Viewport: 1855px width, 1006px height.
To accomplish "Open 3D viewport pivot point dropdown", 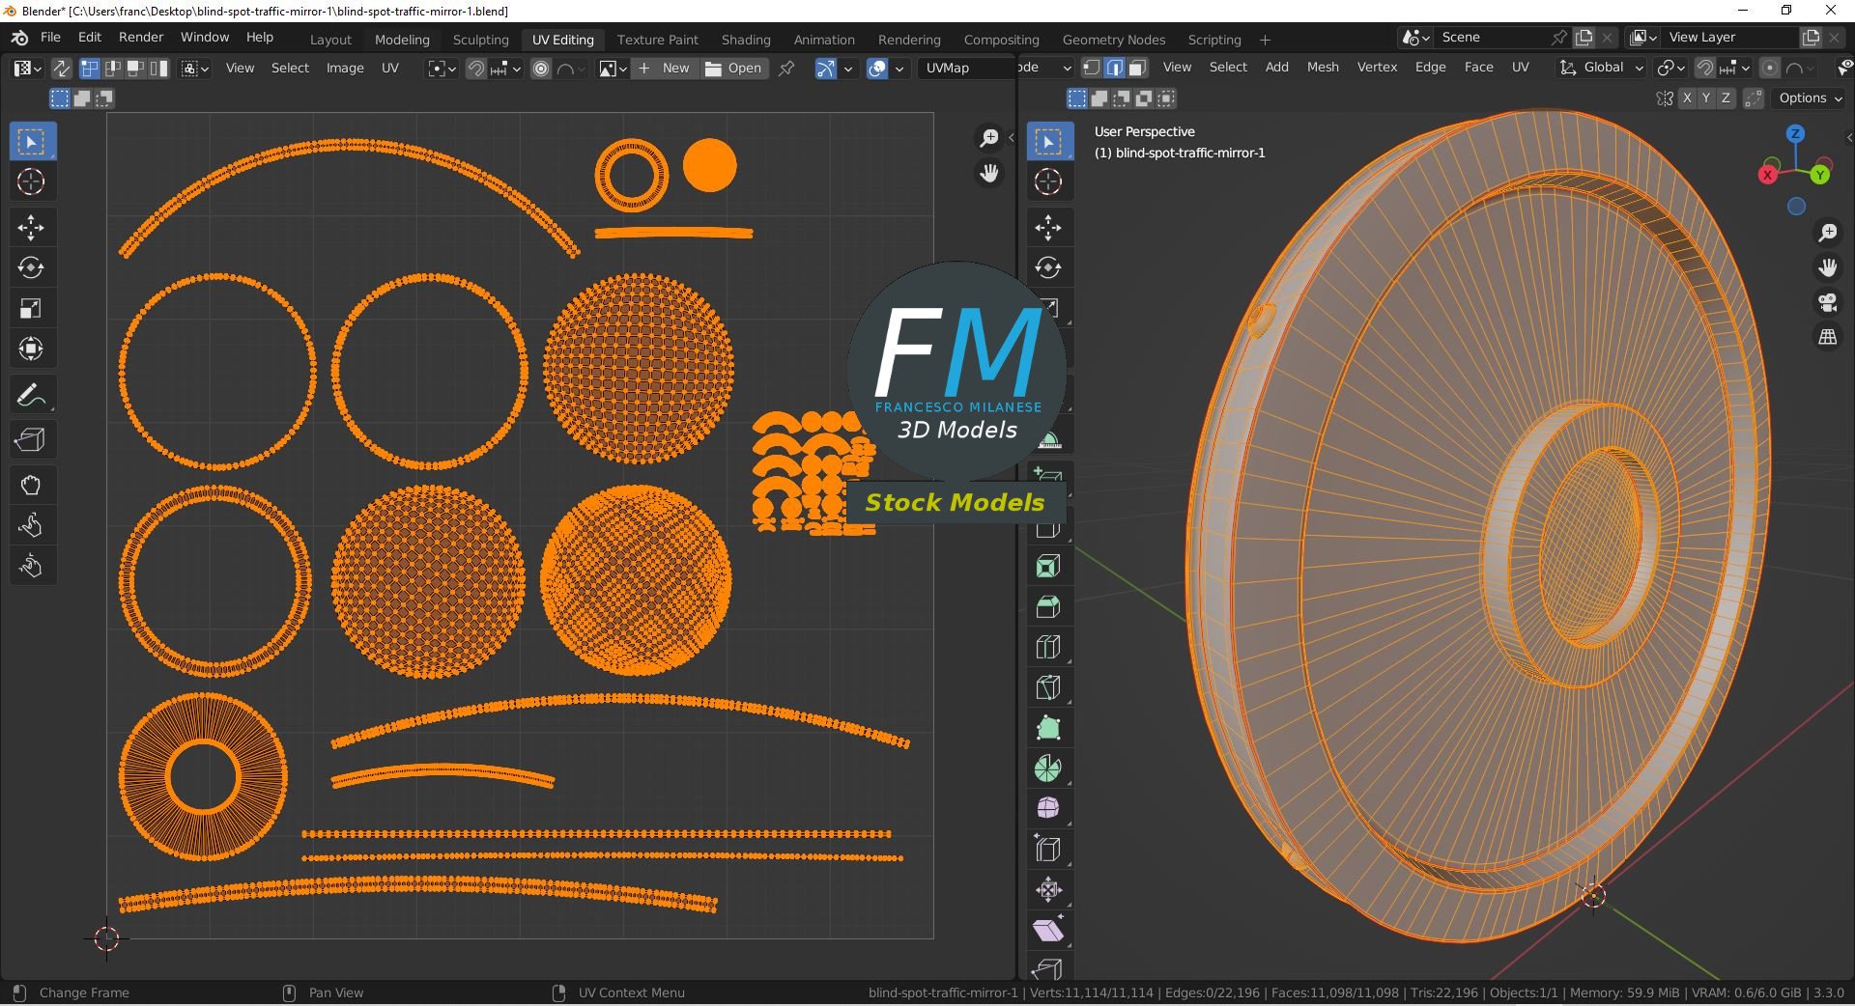I will [1670, 68].
